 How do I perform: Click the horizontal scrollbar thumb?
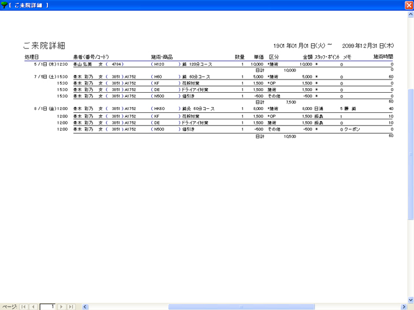241,307
